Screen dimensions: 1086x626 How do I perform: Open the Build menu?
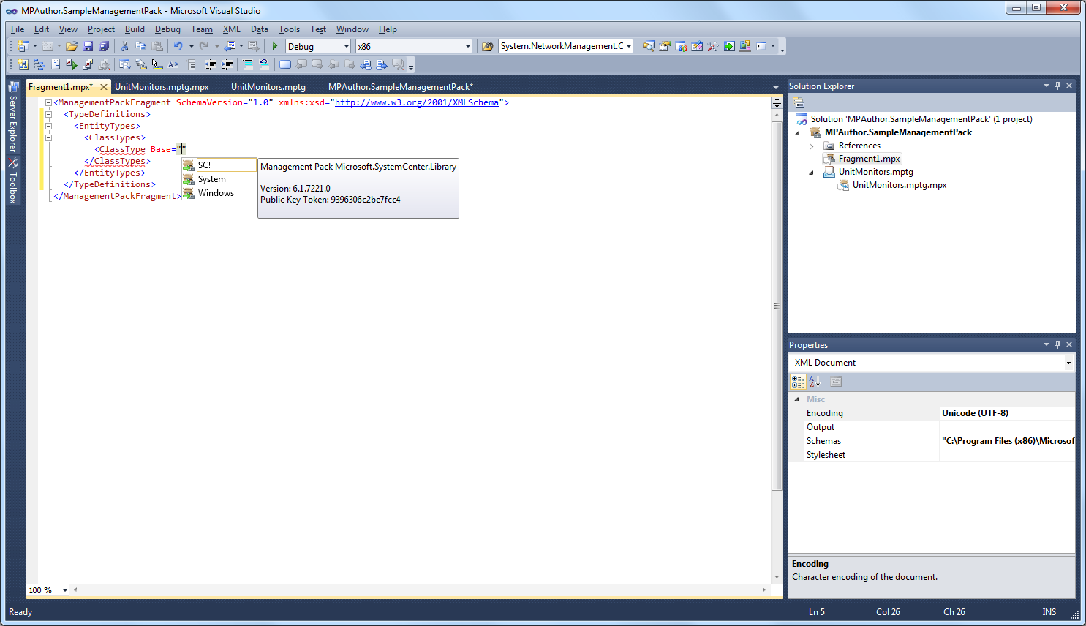tap(135, 29)
